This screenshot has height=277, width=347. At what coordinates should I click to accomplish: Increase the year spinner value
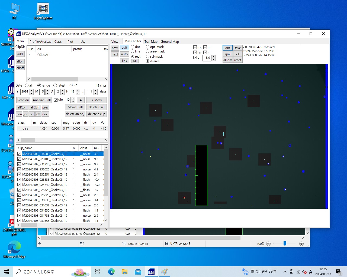click(x=32, y=90)
